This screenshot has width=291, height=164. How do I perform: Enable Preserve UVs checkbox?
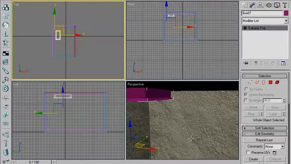click(248, 153)
